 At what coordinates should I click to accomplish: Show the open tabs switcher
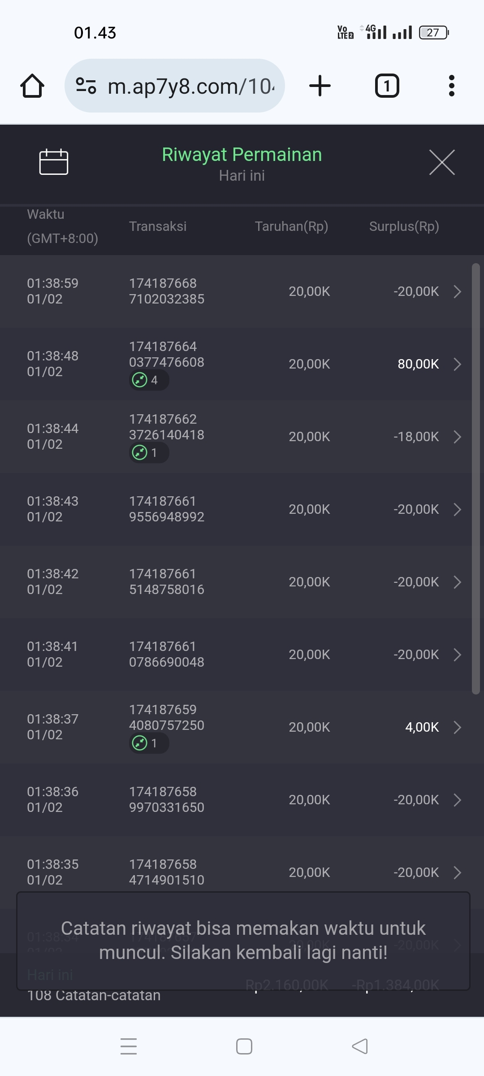(x=387, y=86)
